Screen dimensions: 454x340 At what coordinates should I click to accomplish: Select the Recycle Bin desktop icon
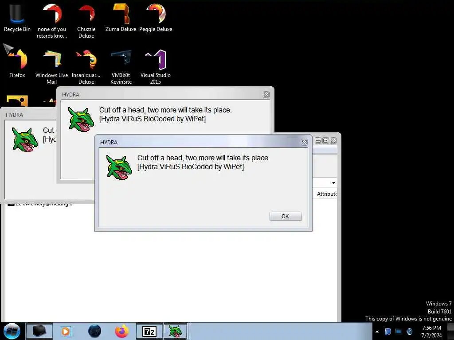(17, 18)
